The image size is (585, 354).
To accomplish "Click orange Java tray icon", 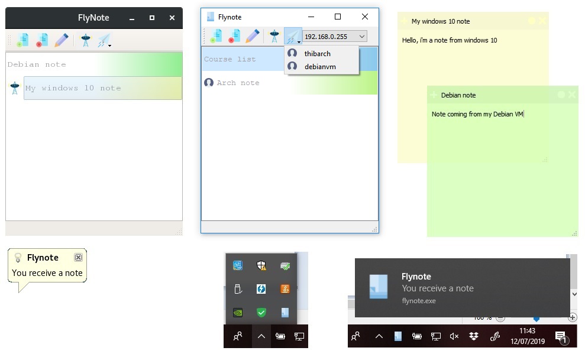I will pos(285,289).
